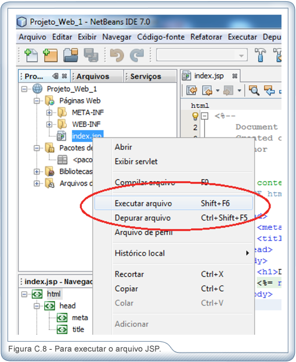Open the Histórico local submenu
Viewport: 296px width, 362px height.
click(x=174, y=254)
